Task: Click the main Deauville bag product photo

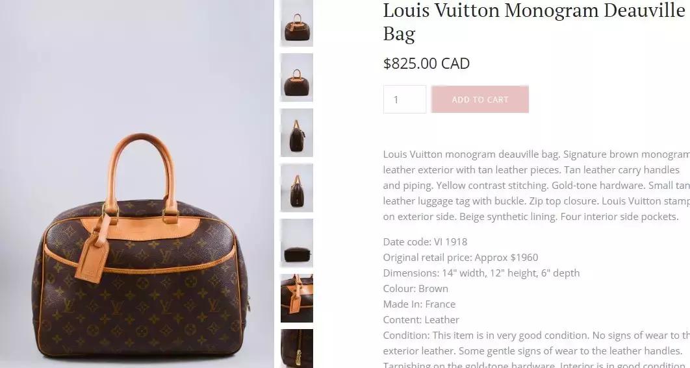Action: point(137,184)
